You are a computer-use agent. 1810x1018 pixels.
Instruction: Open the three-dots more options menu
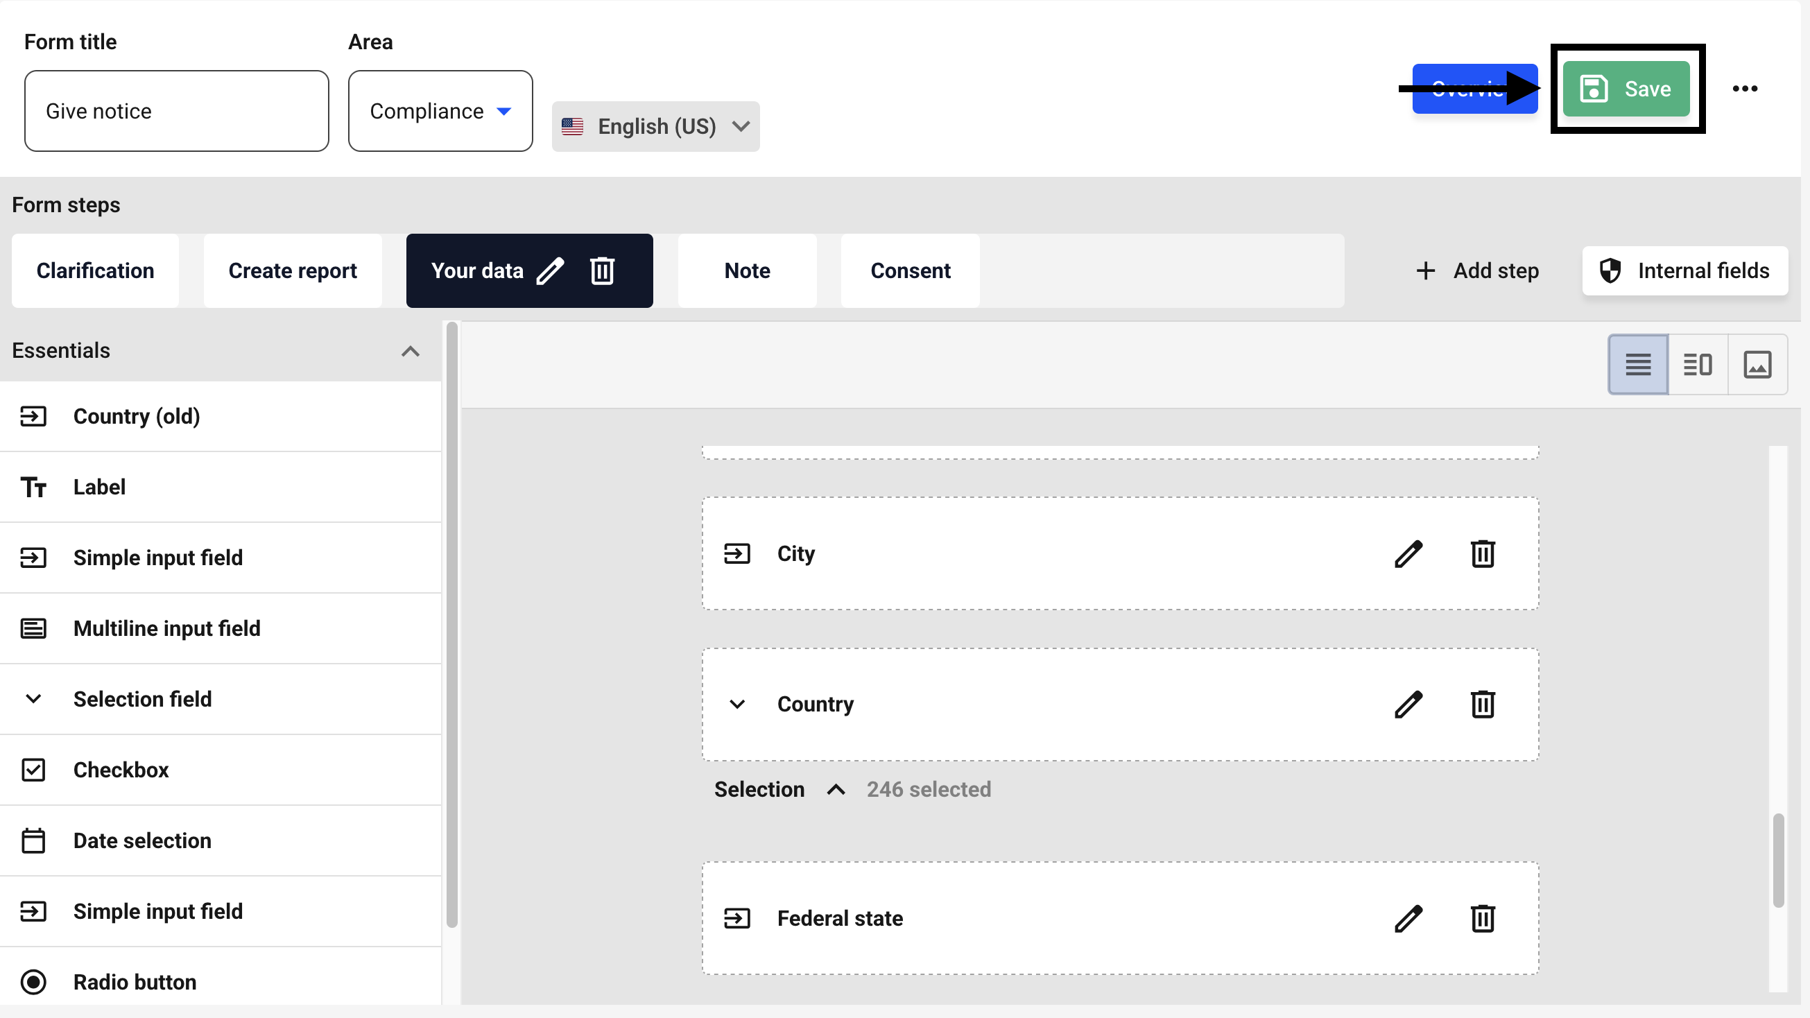1745,89
